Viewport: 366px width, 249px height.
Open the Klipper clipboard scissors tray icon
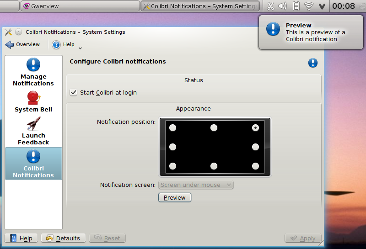point(270,6)
